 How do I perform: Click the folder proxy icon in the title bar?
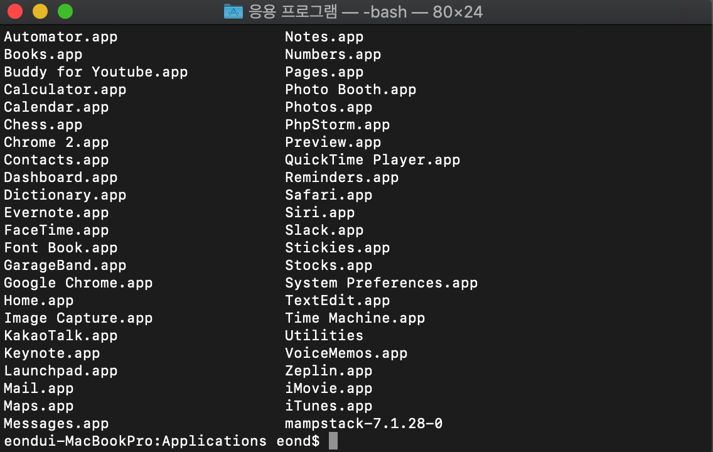point(232,11)
